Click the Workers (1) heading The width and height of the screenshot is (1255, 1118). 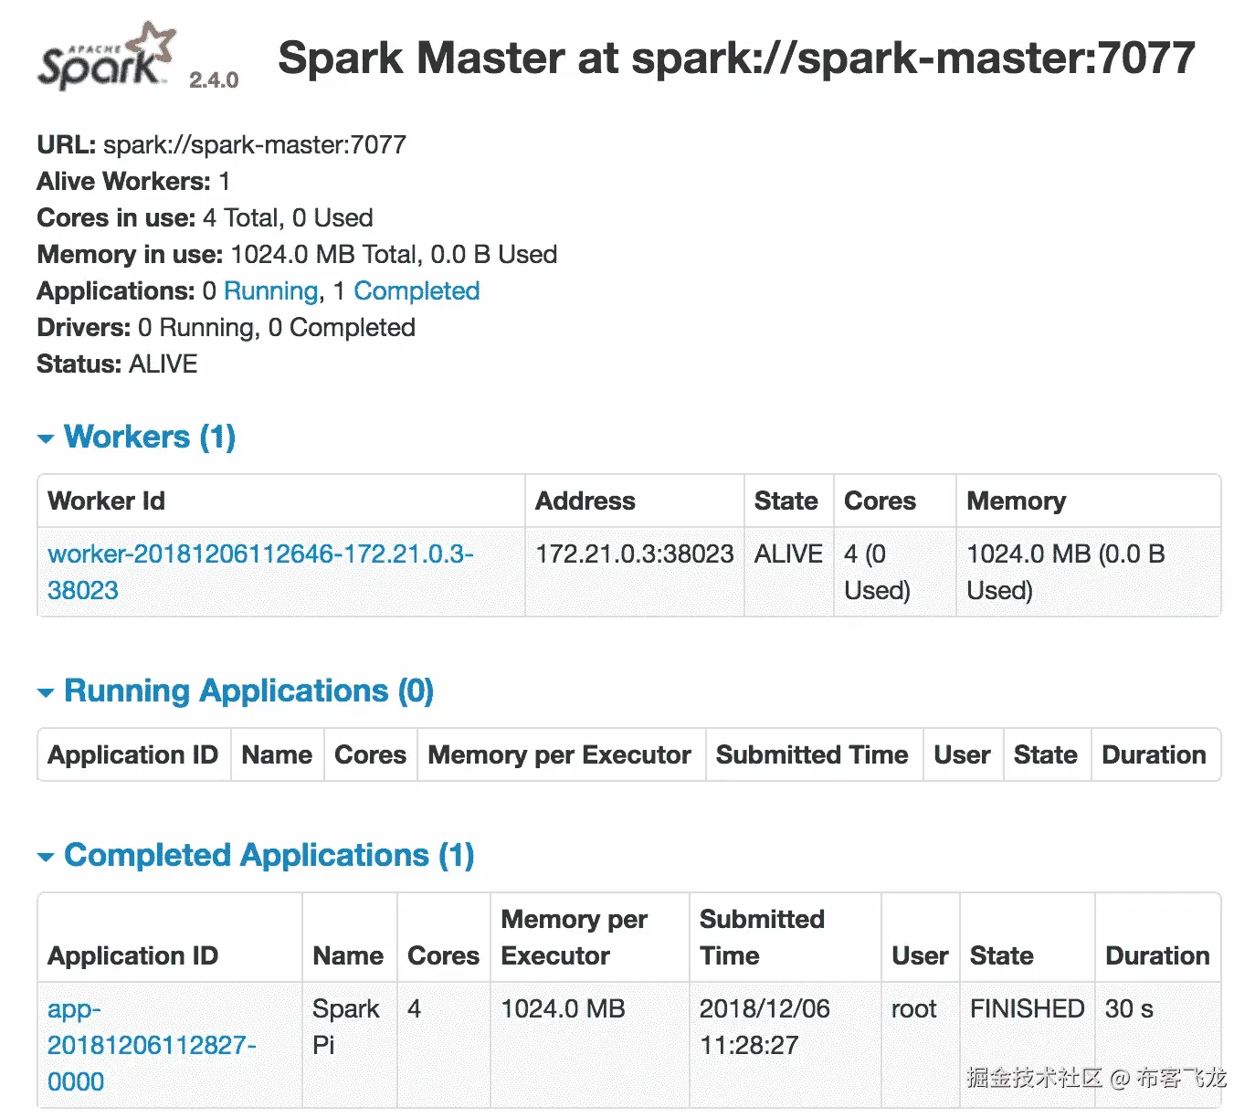tap(150, 437)
